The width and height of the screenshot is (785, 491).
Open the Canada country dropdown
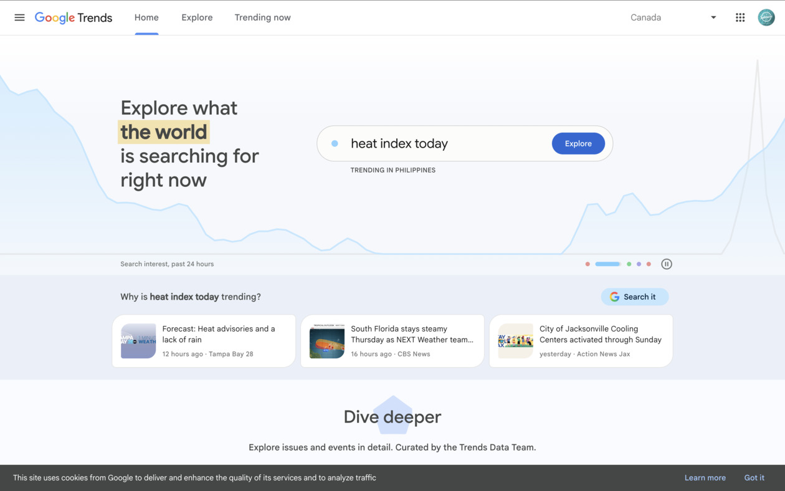pyautogui.click(x=673, y=17)
